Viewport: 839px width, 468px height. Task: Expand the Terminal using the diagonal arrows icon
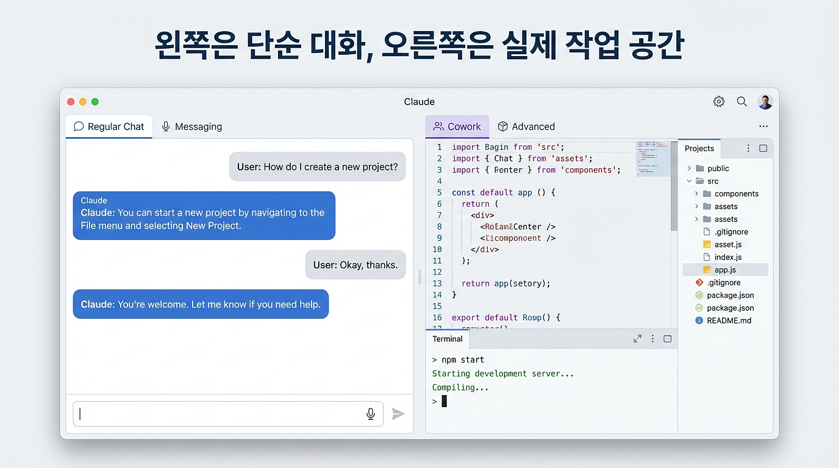(x=637, y=338)
